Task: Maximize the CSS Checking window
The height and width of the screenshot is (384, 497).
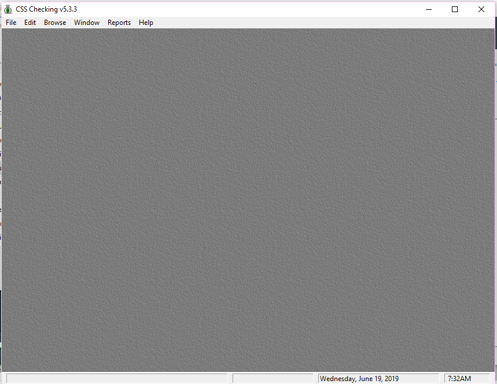Action: (x=455, y=9)
